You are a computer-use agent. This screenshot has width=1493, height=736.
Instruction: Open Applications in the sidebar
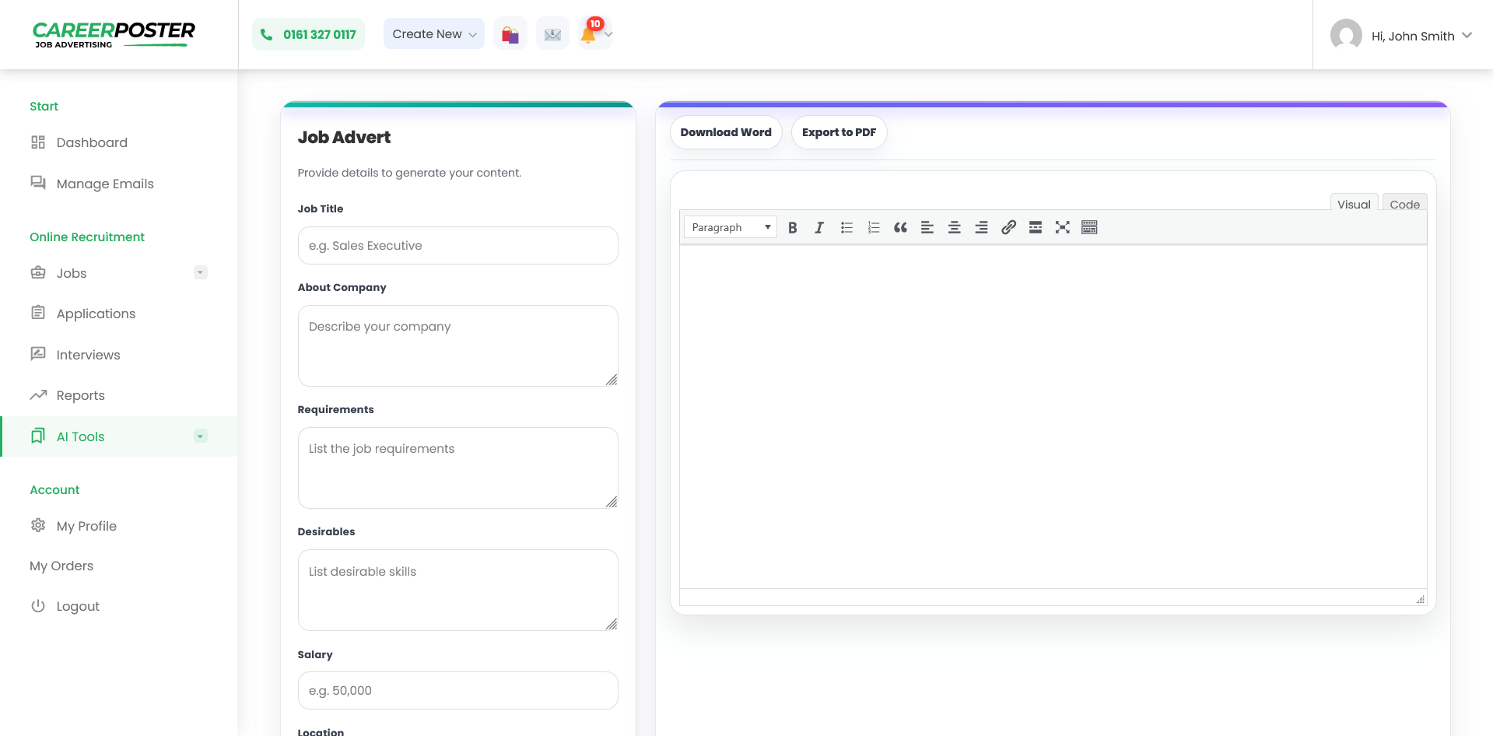point(96,314)
